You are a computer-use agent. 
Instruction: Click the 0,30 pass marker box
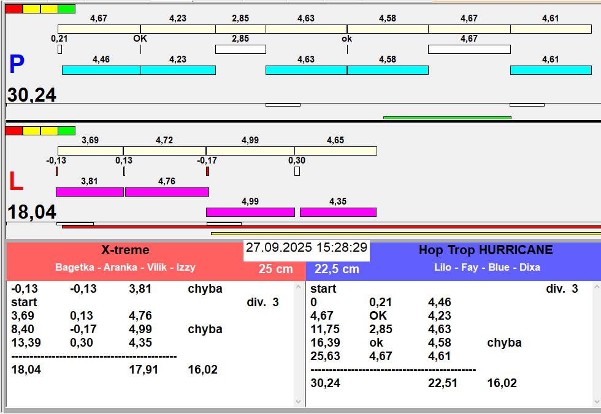[297, 171]
